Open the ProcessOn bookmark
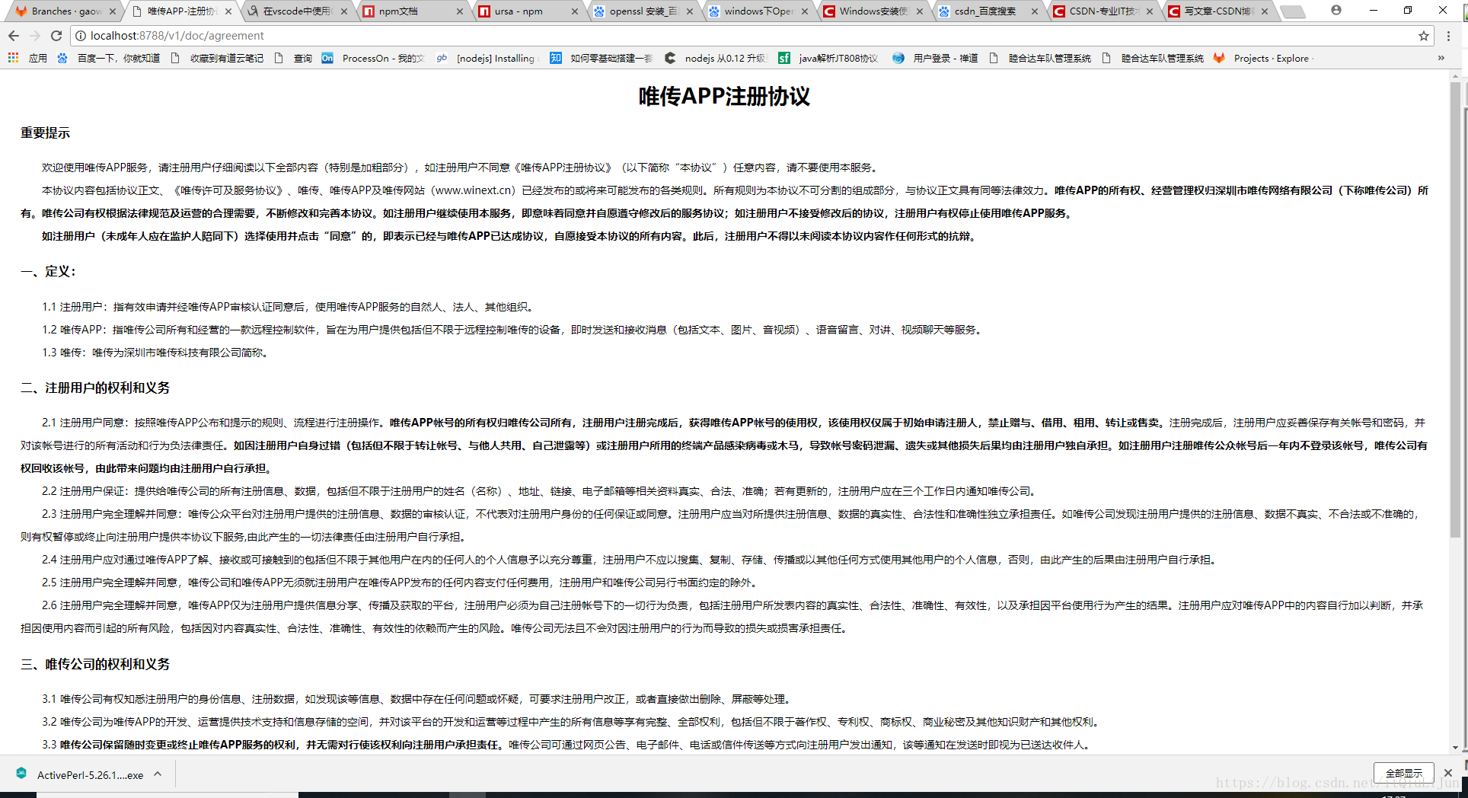 tap(373, 58)
